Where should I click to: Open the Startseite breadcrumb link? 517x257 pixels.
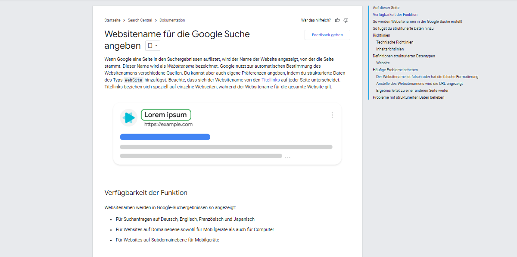click(112, 20)
